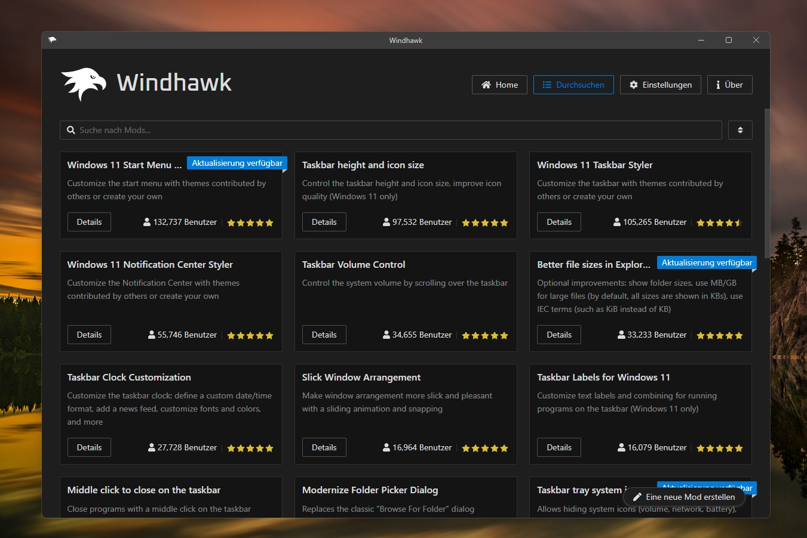This screenshot has width=807, height=538.
Task: Click the Windhawk hawk logo
Action: click(x=84, y=84)
